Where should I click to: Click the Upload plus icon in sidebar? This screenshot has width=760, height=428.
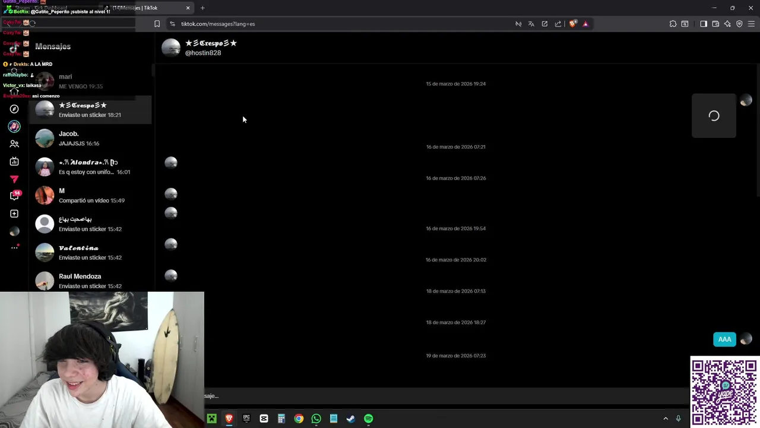click(14, 213)
